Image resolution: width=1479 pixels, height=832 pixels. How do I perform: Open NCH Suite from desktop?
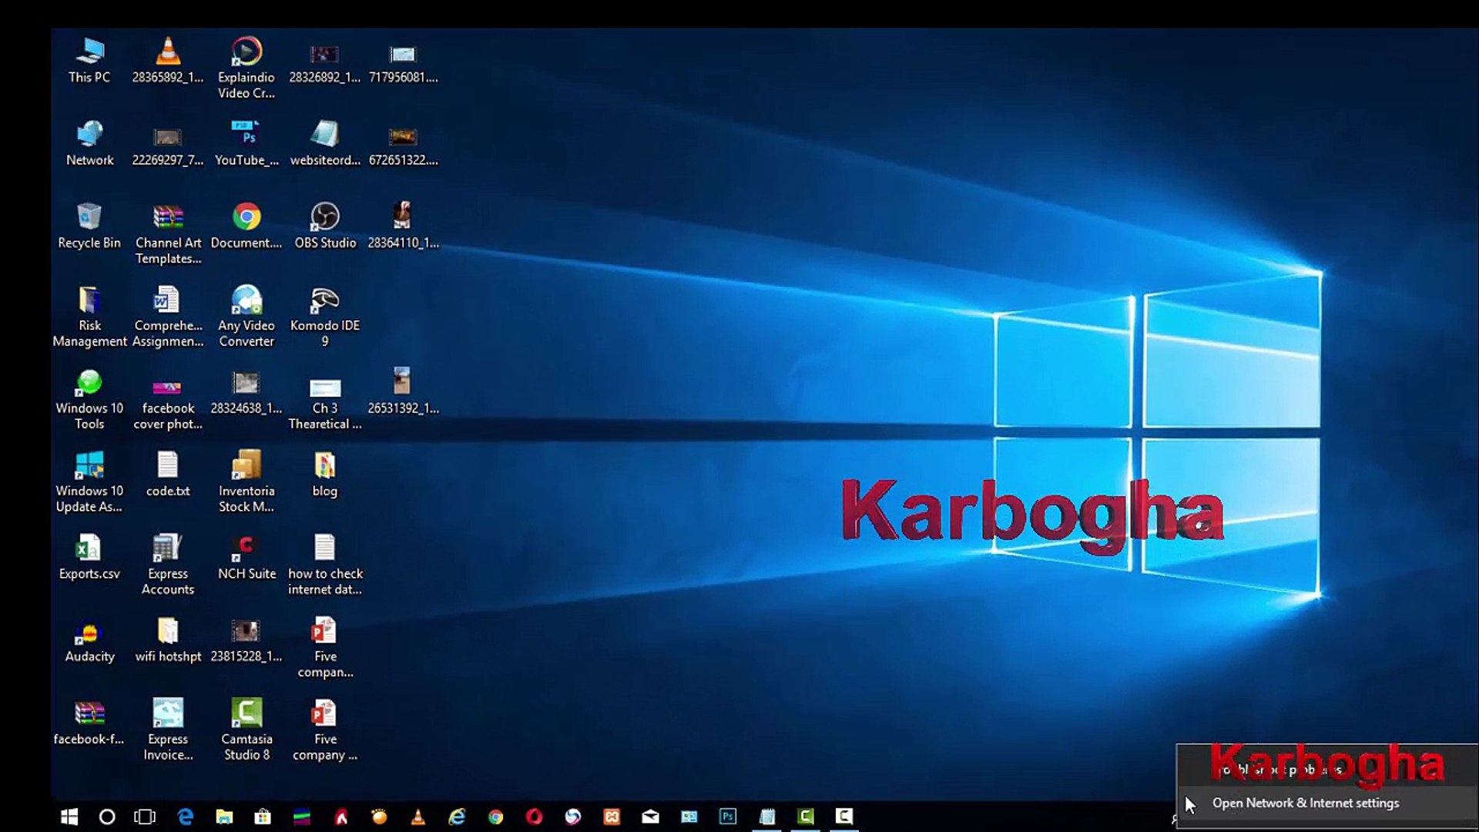(x=246, y=547)
